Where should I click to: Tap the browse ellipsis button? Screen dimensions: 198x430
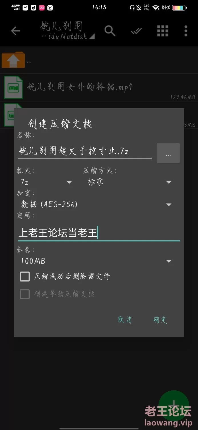(x=168, y=153)
